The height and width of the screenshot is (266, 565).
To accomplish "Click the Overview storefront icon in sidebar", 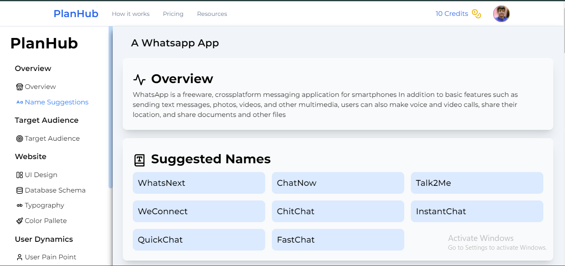I will [x=20, y=87].
